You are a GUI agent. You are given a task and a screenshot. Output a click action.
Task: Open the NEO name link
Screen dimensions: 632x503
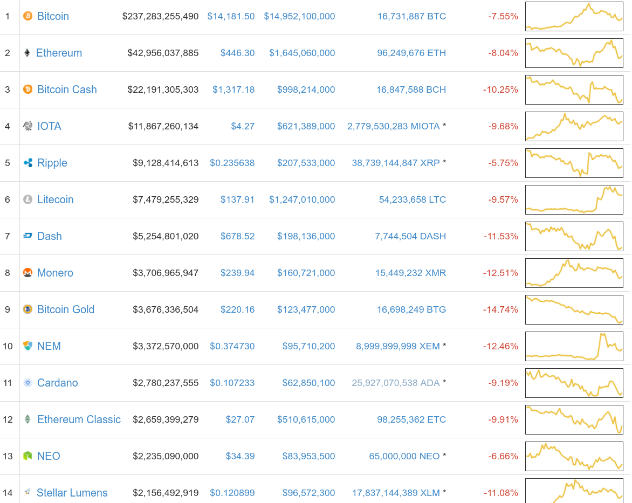pos(49,456)
